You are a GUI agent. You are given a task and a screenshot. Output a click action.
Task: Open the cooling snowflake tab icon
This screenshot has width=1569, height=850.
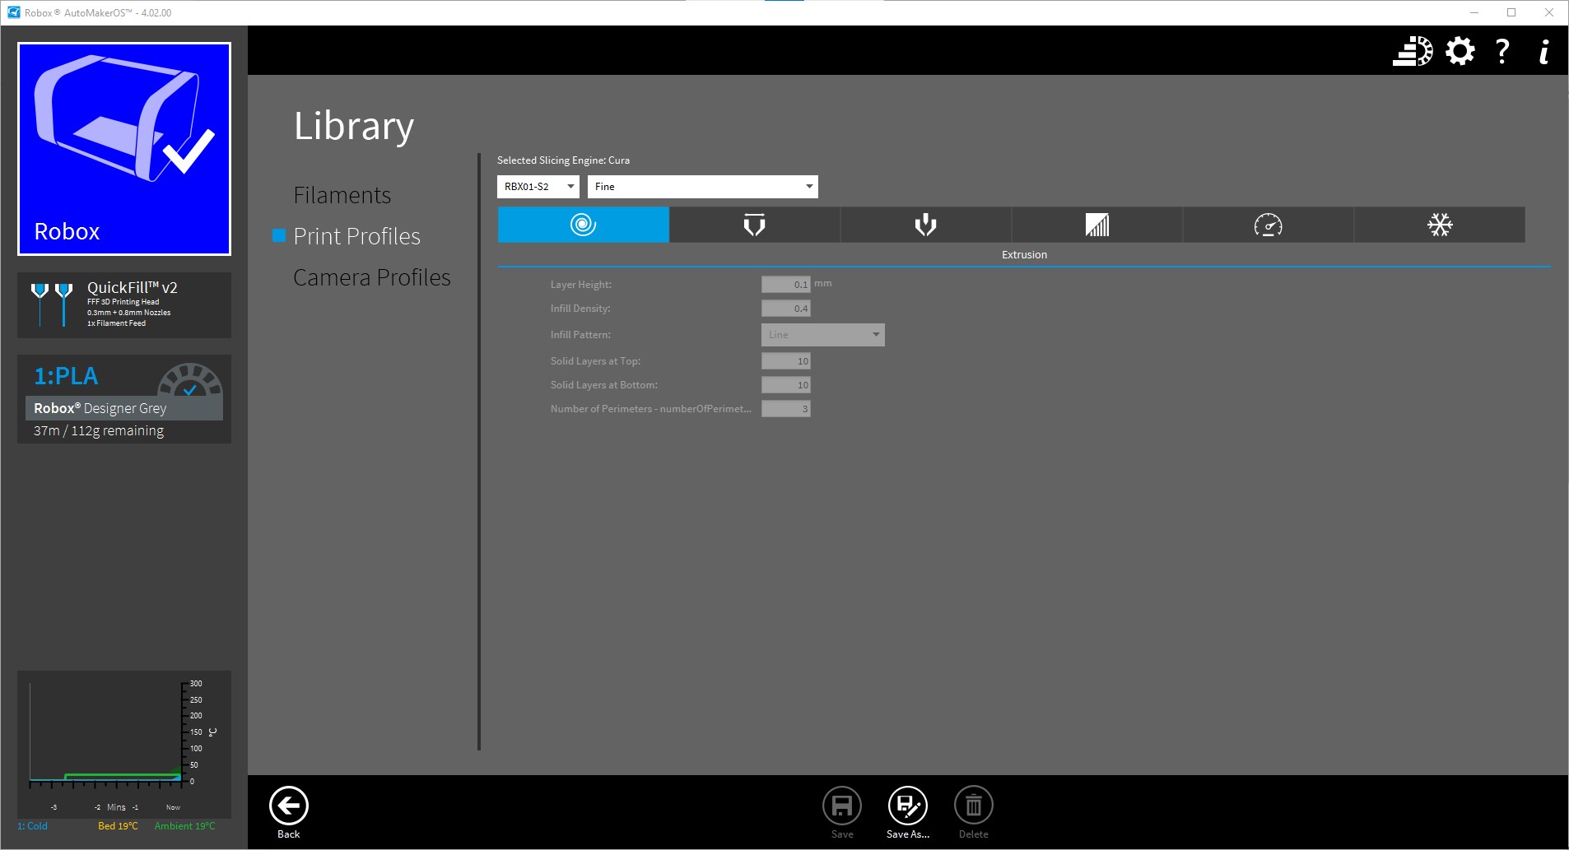[x=1439, y=225]
